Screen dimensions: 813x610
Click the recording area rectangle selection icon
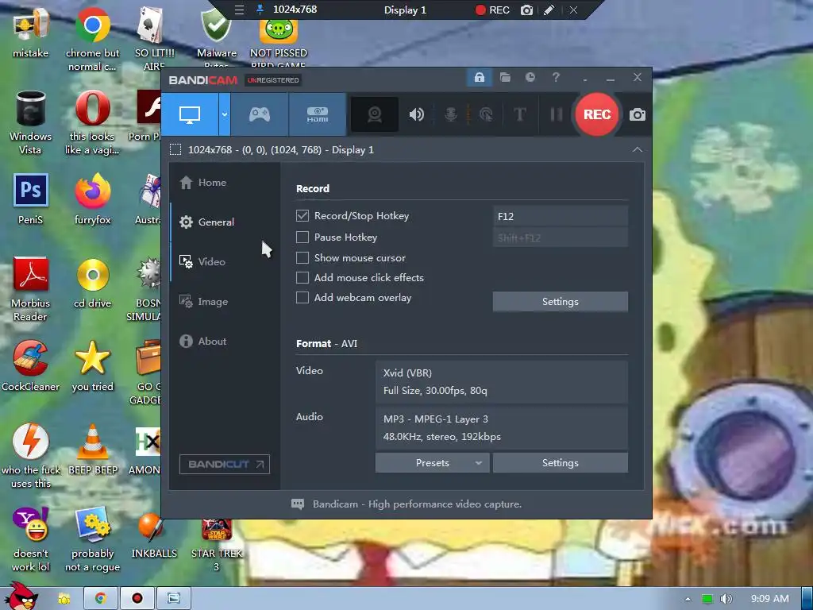tap(175, 150)
